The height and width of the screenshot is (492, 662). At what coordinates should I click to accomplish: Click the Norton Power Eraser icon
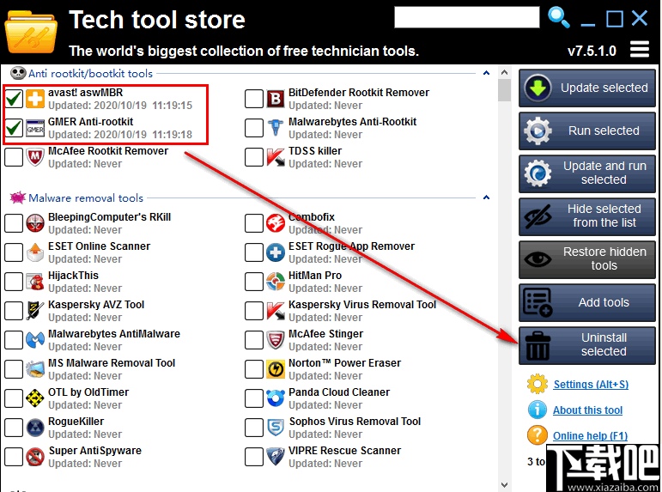tap(276, 369)
